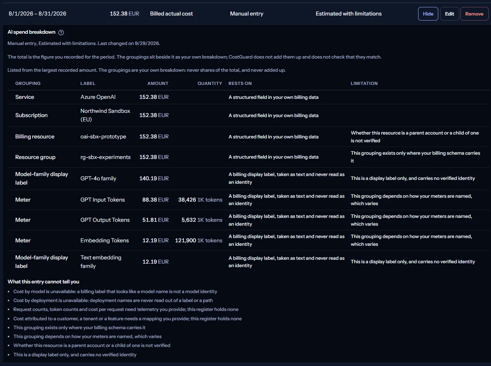The width and height of the screenshot is (491, 366).
Task: Edit the August 2026 entry
Action: (450, 14)
